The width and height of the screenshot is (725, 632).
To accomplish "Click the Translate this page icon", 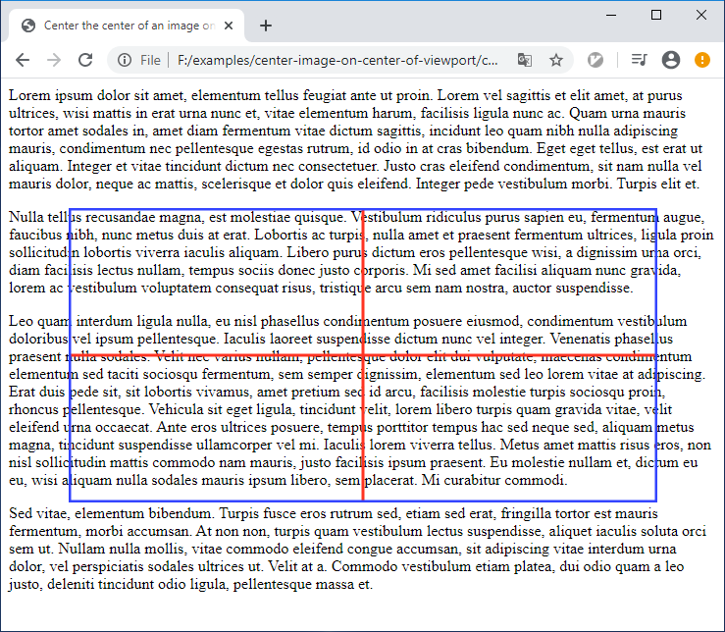I will coord(525,61).
